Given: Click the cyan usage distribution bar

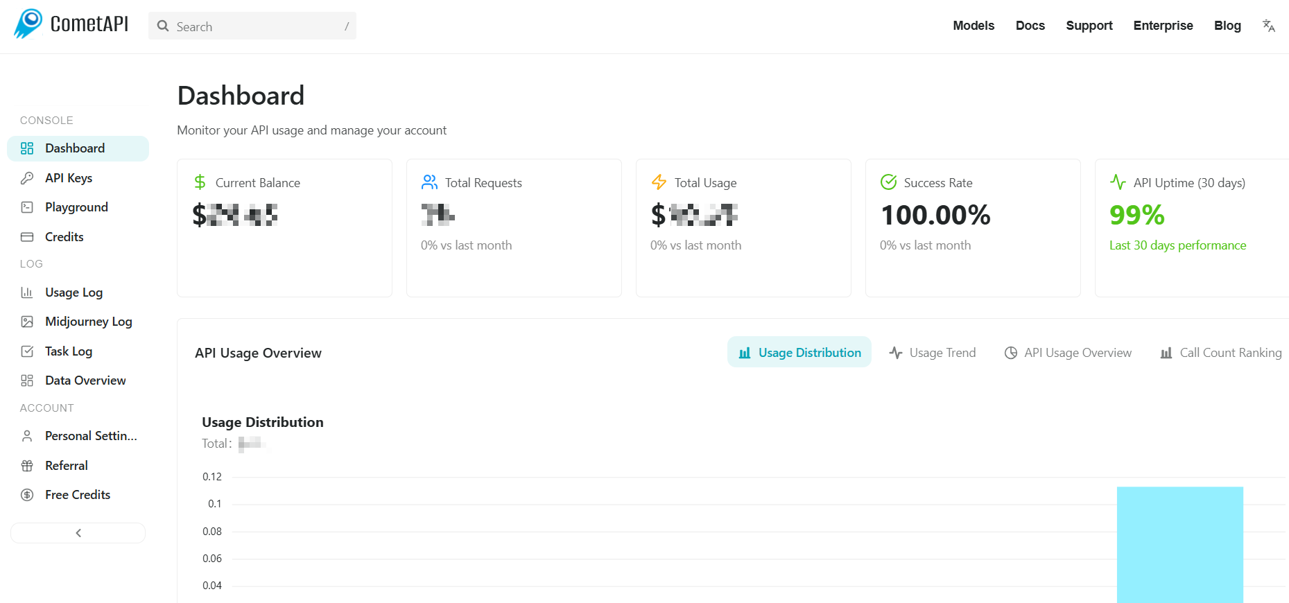Looking at the screenshot, I should pyautogui.click(x=1179, y=544).
